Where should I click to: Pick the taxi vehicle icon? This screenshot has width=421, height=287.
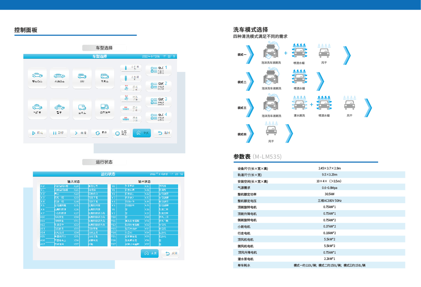(x=37, y=109)
